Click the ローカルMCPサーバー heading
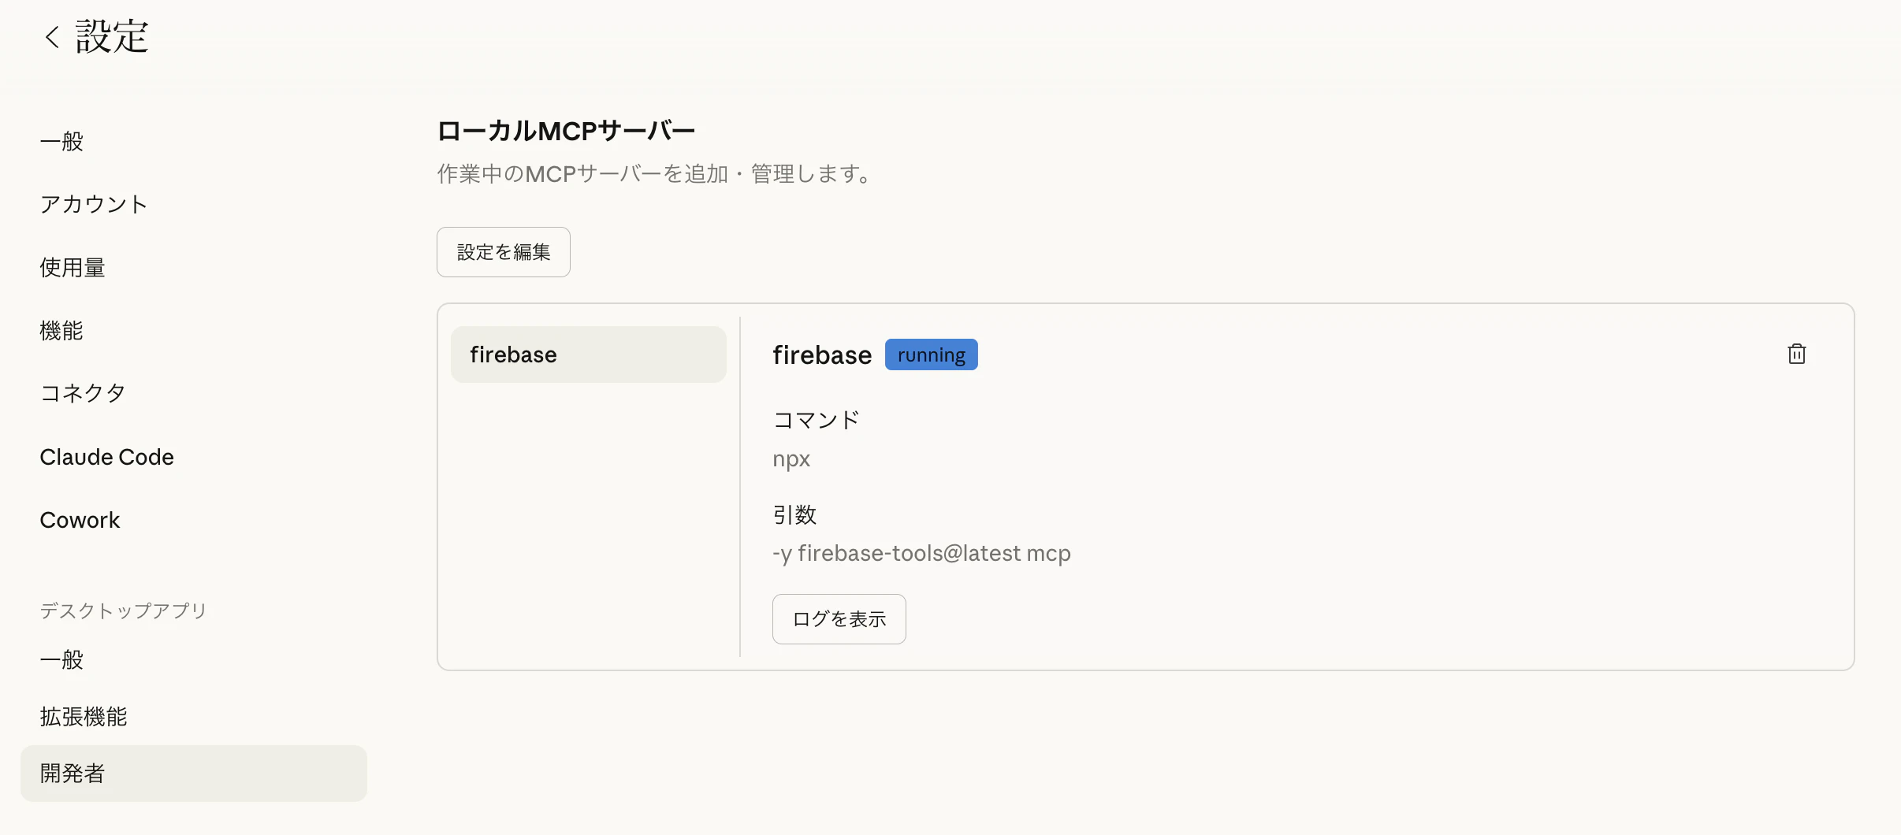Screen dimensions: 1901x835 [566, 129]
